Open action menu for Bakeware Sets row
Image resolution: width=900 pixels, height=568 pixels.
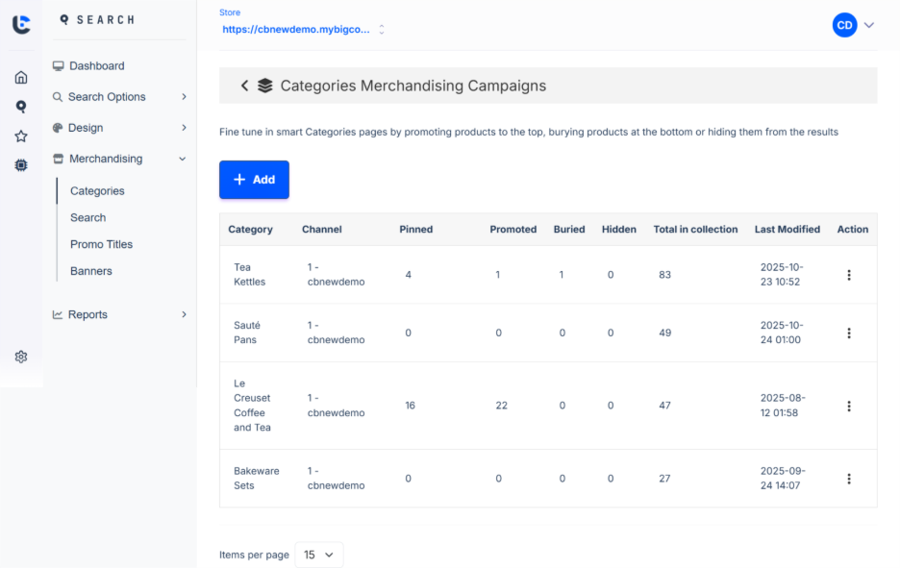[848, 479]
